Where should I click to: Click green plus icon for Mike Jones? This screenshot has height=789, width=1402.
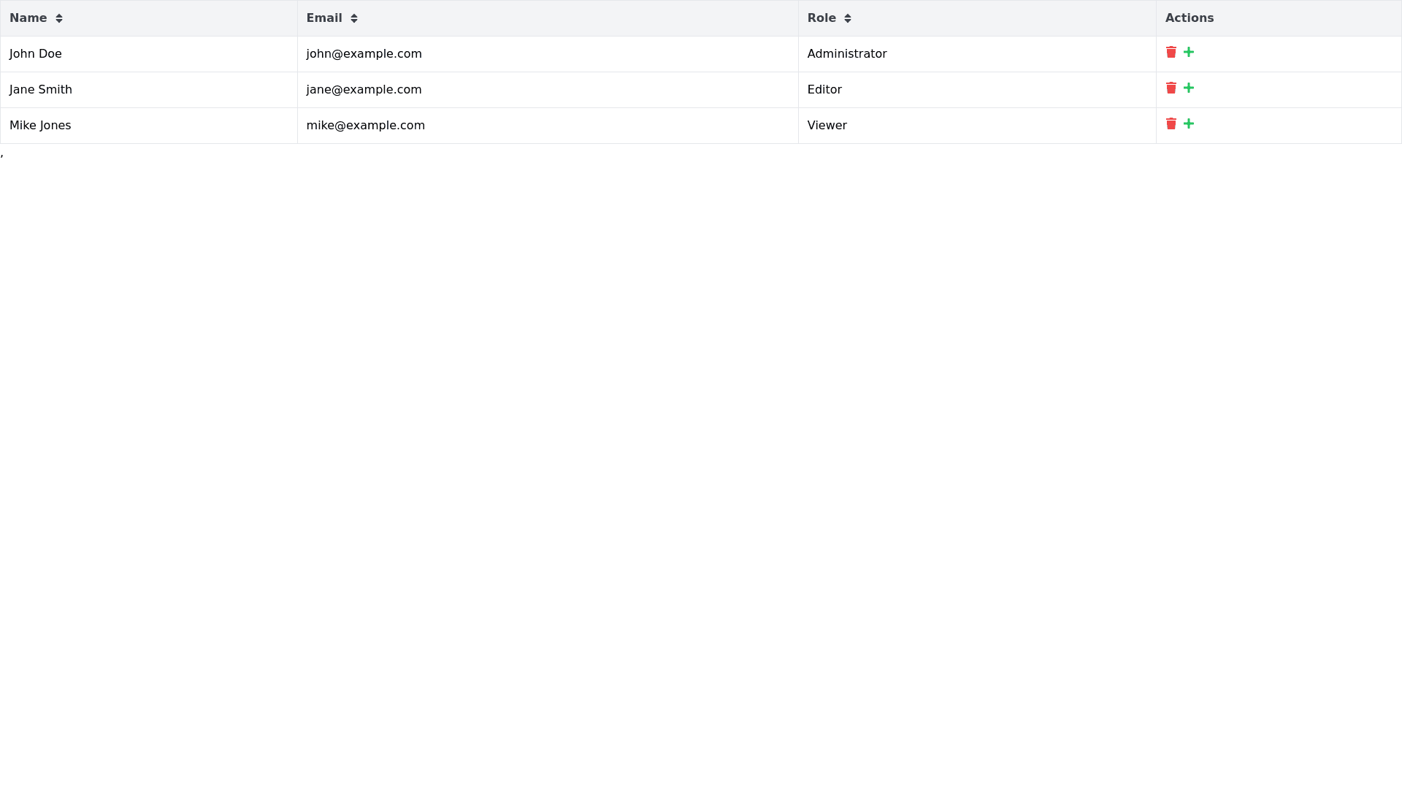1189,123
